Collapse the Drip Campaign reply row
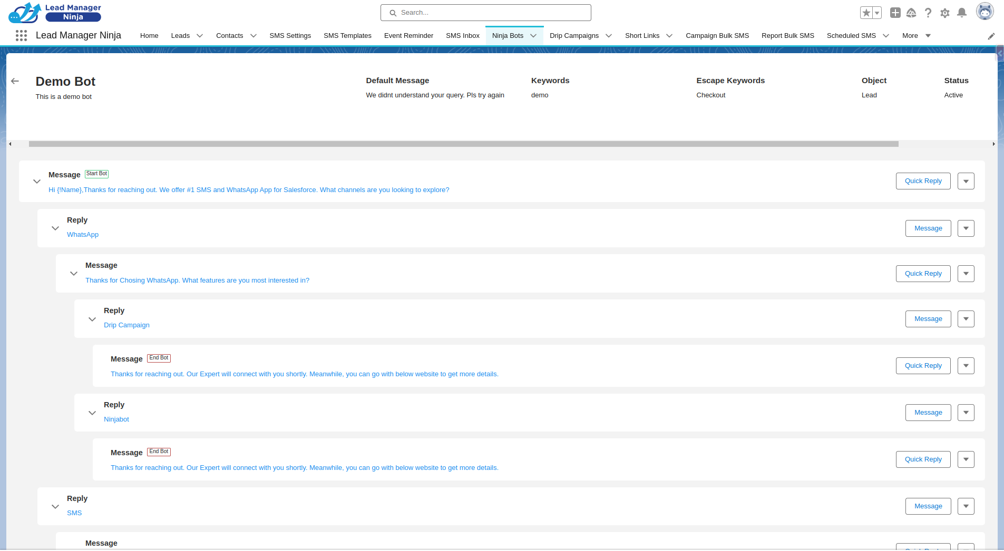Viewport: 1004px width, 551px height. (x=92, y=319)
